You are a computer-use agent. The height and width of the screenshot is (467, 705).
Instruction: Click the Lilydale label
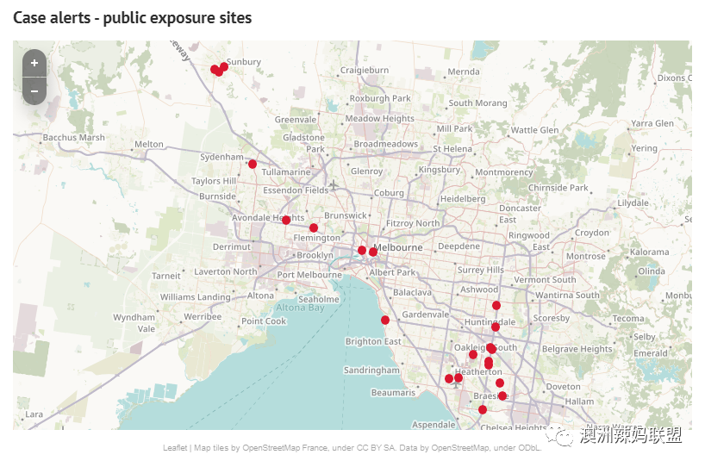click(x=633, y=202)
